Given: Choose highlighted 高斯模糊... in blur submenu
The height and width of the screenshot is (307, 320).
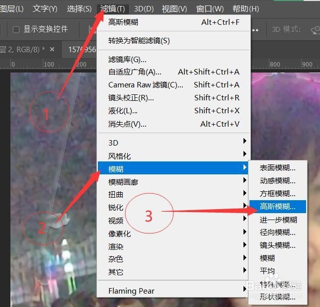Looking at the screenshot, I should pos(278,207).
